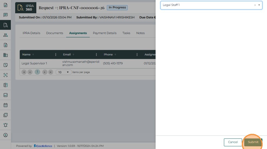The height and width of the screenshot is (149, 267).
Task: Click the Submit button
Action: coord(253,142)
